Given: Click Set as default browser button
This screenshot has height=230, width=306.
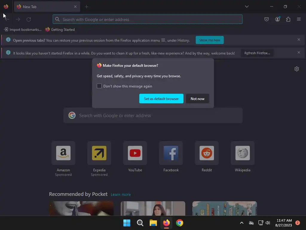Looking at the screenshot, I should (161, 99).
